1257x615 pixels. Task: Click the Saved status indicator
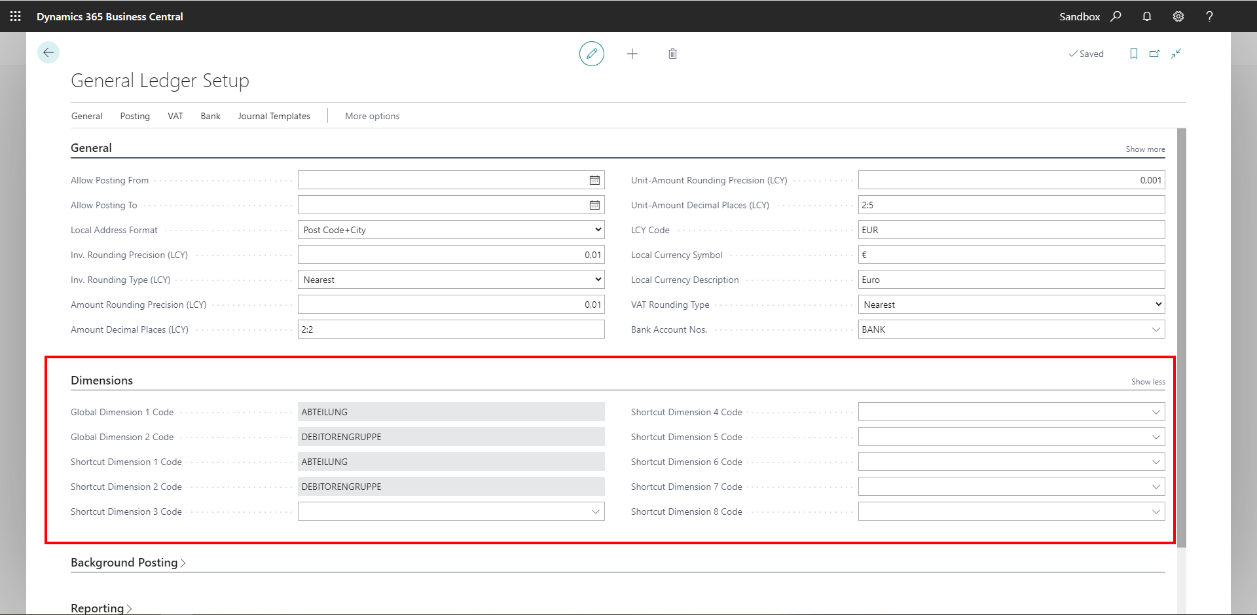1086,54
